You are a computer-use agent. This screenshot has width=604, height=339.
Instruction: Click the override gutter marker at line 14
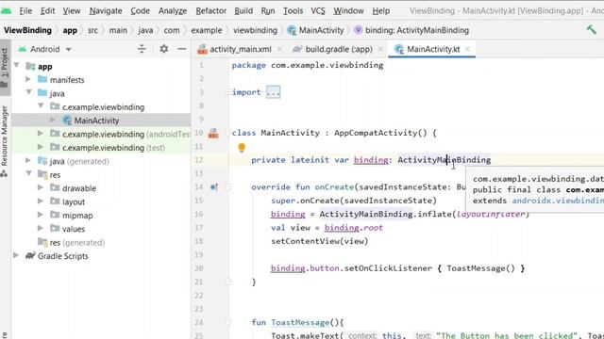[x=214, y=187]
